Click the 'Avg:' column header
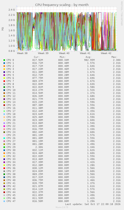The image size is (124, 210). coord(89,57)
